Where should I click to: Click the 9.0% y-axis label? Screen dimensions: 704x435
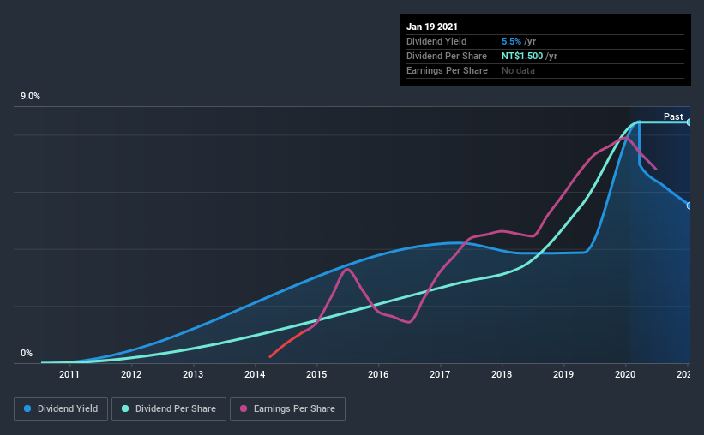(x=30, y=97)
